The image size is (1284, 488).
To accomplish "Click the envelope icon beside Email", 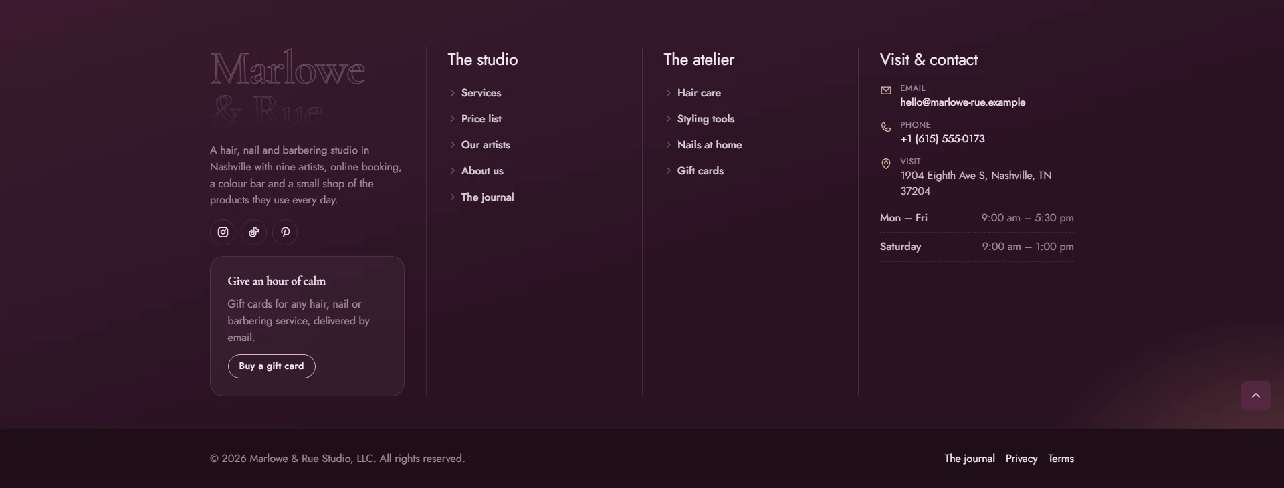I will [x=886, y=90].
